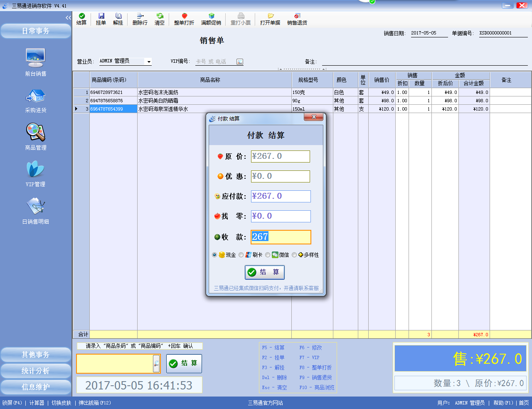Click shortcut hint F7 - VIP
The width and height of the screenshot is (532, 409).
pyautogui.click(x=309, y=357)
